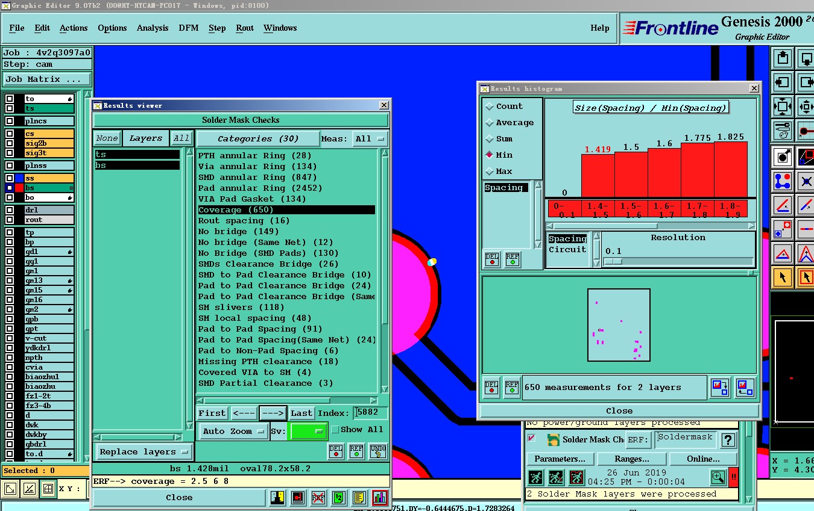
Task: Click the DEL icon under the Spacing list in histogram
Action: pos(492,259)
